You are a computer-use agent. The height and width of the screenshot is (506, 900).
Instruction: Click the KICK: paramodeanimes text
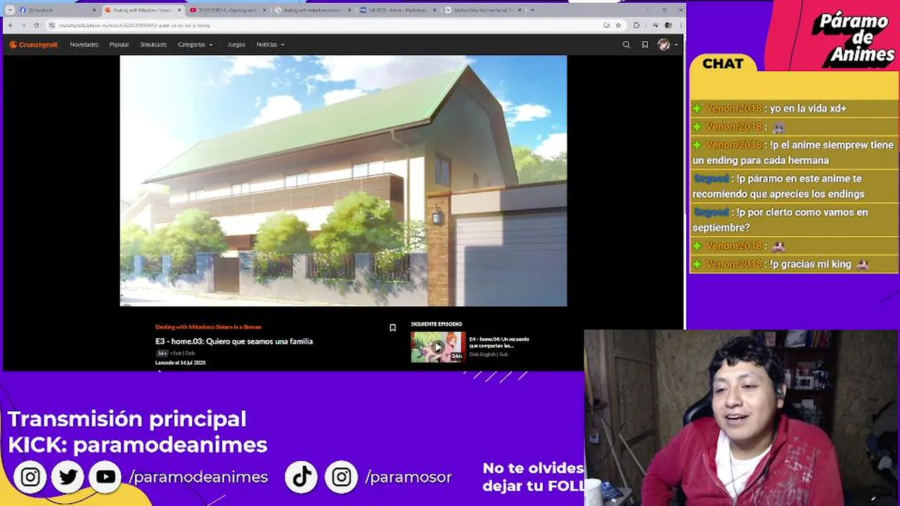pos(138,445)
